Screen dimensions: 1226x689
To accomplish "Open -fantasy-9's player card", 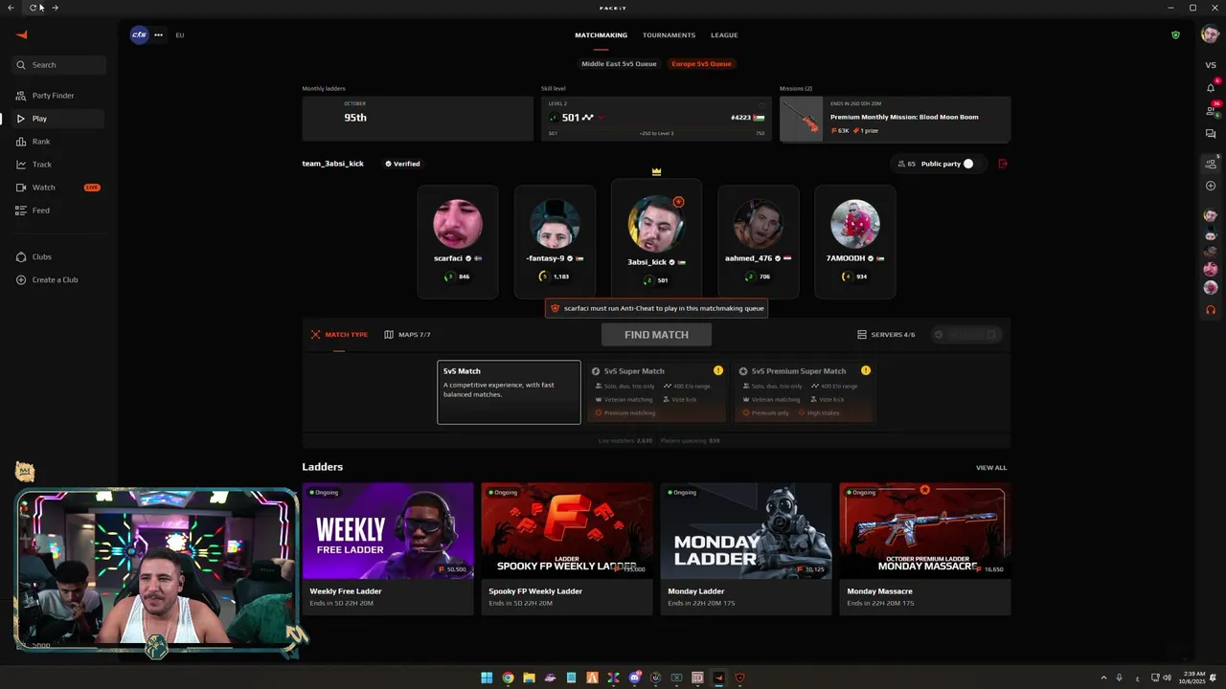I will (x=555, y=242).
